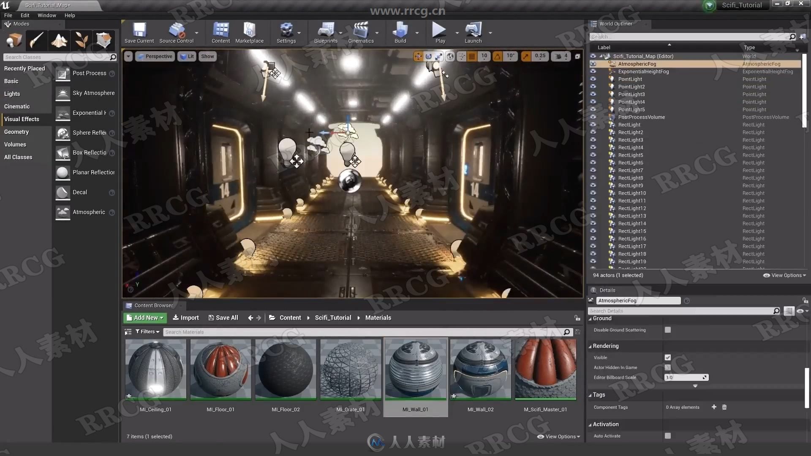Image resolution: width=811 pixels, height=456 pixels.
Task: Select the Post Process placement icon
Action: tap(62, 72)
